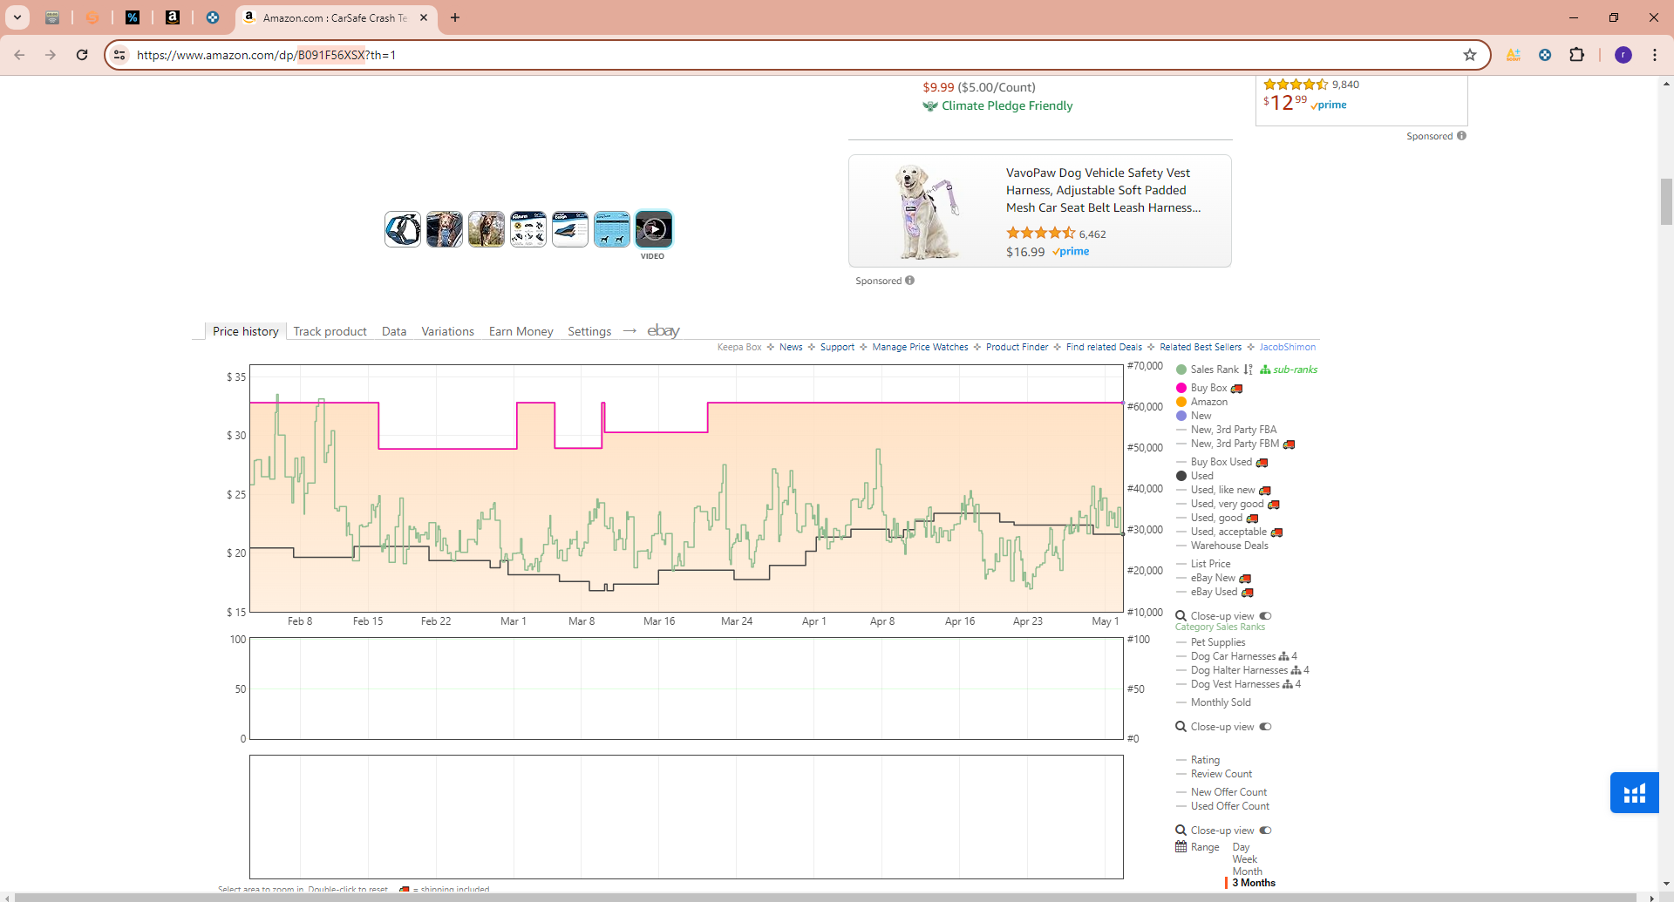Screen dimensions: 1674x902
Task: Select the Price history tab
Action: coord(246,331)
